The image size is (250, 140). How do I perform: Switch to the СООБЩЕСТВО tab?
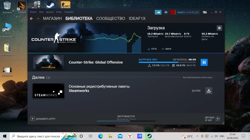[110, 19]
